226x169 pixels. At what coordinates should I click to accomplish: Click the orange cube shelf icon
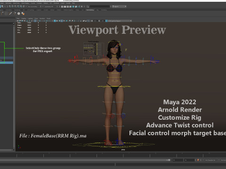(23, 14)
